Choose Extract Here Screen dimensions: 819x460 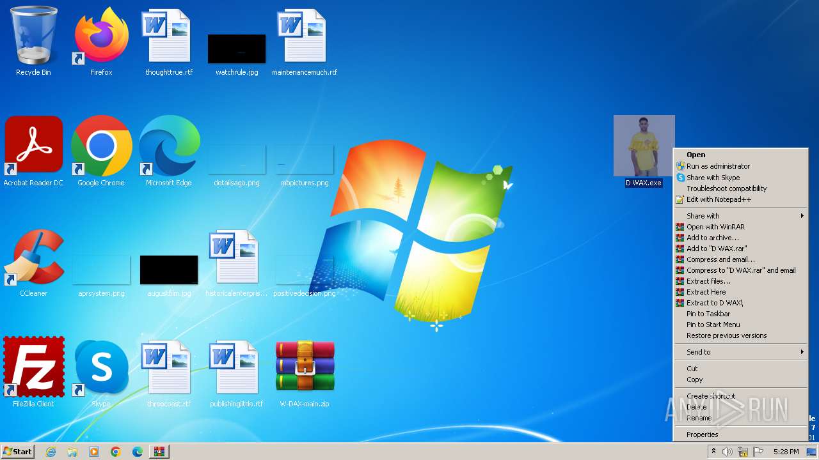click(741, 292)
